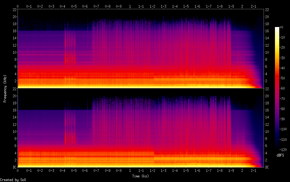Screen dimensions: 290x182
Task: Pick the white top end of color bar
Action: coord(277,28)
